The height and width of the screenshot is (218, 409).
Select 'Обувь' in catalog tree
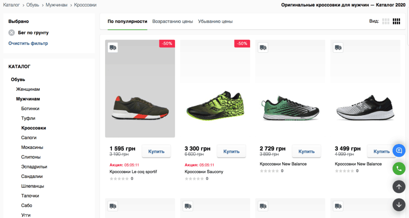pyautogui.click(x=18, y=79)
